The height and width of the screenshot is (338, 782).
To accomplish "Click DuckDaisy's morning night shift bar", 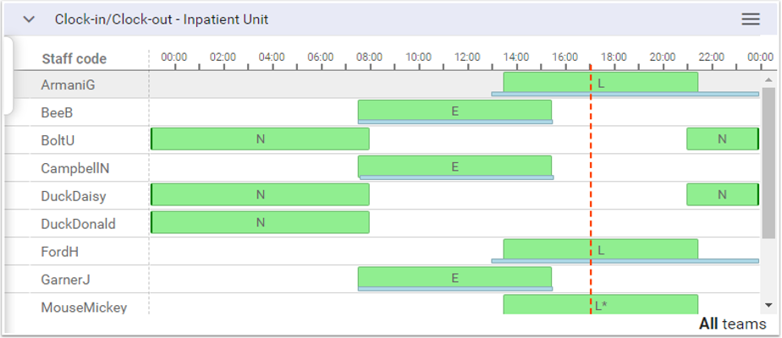I will click(260, 195).
